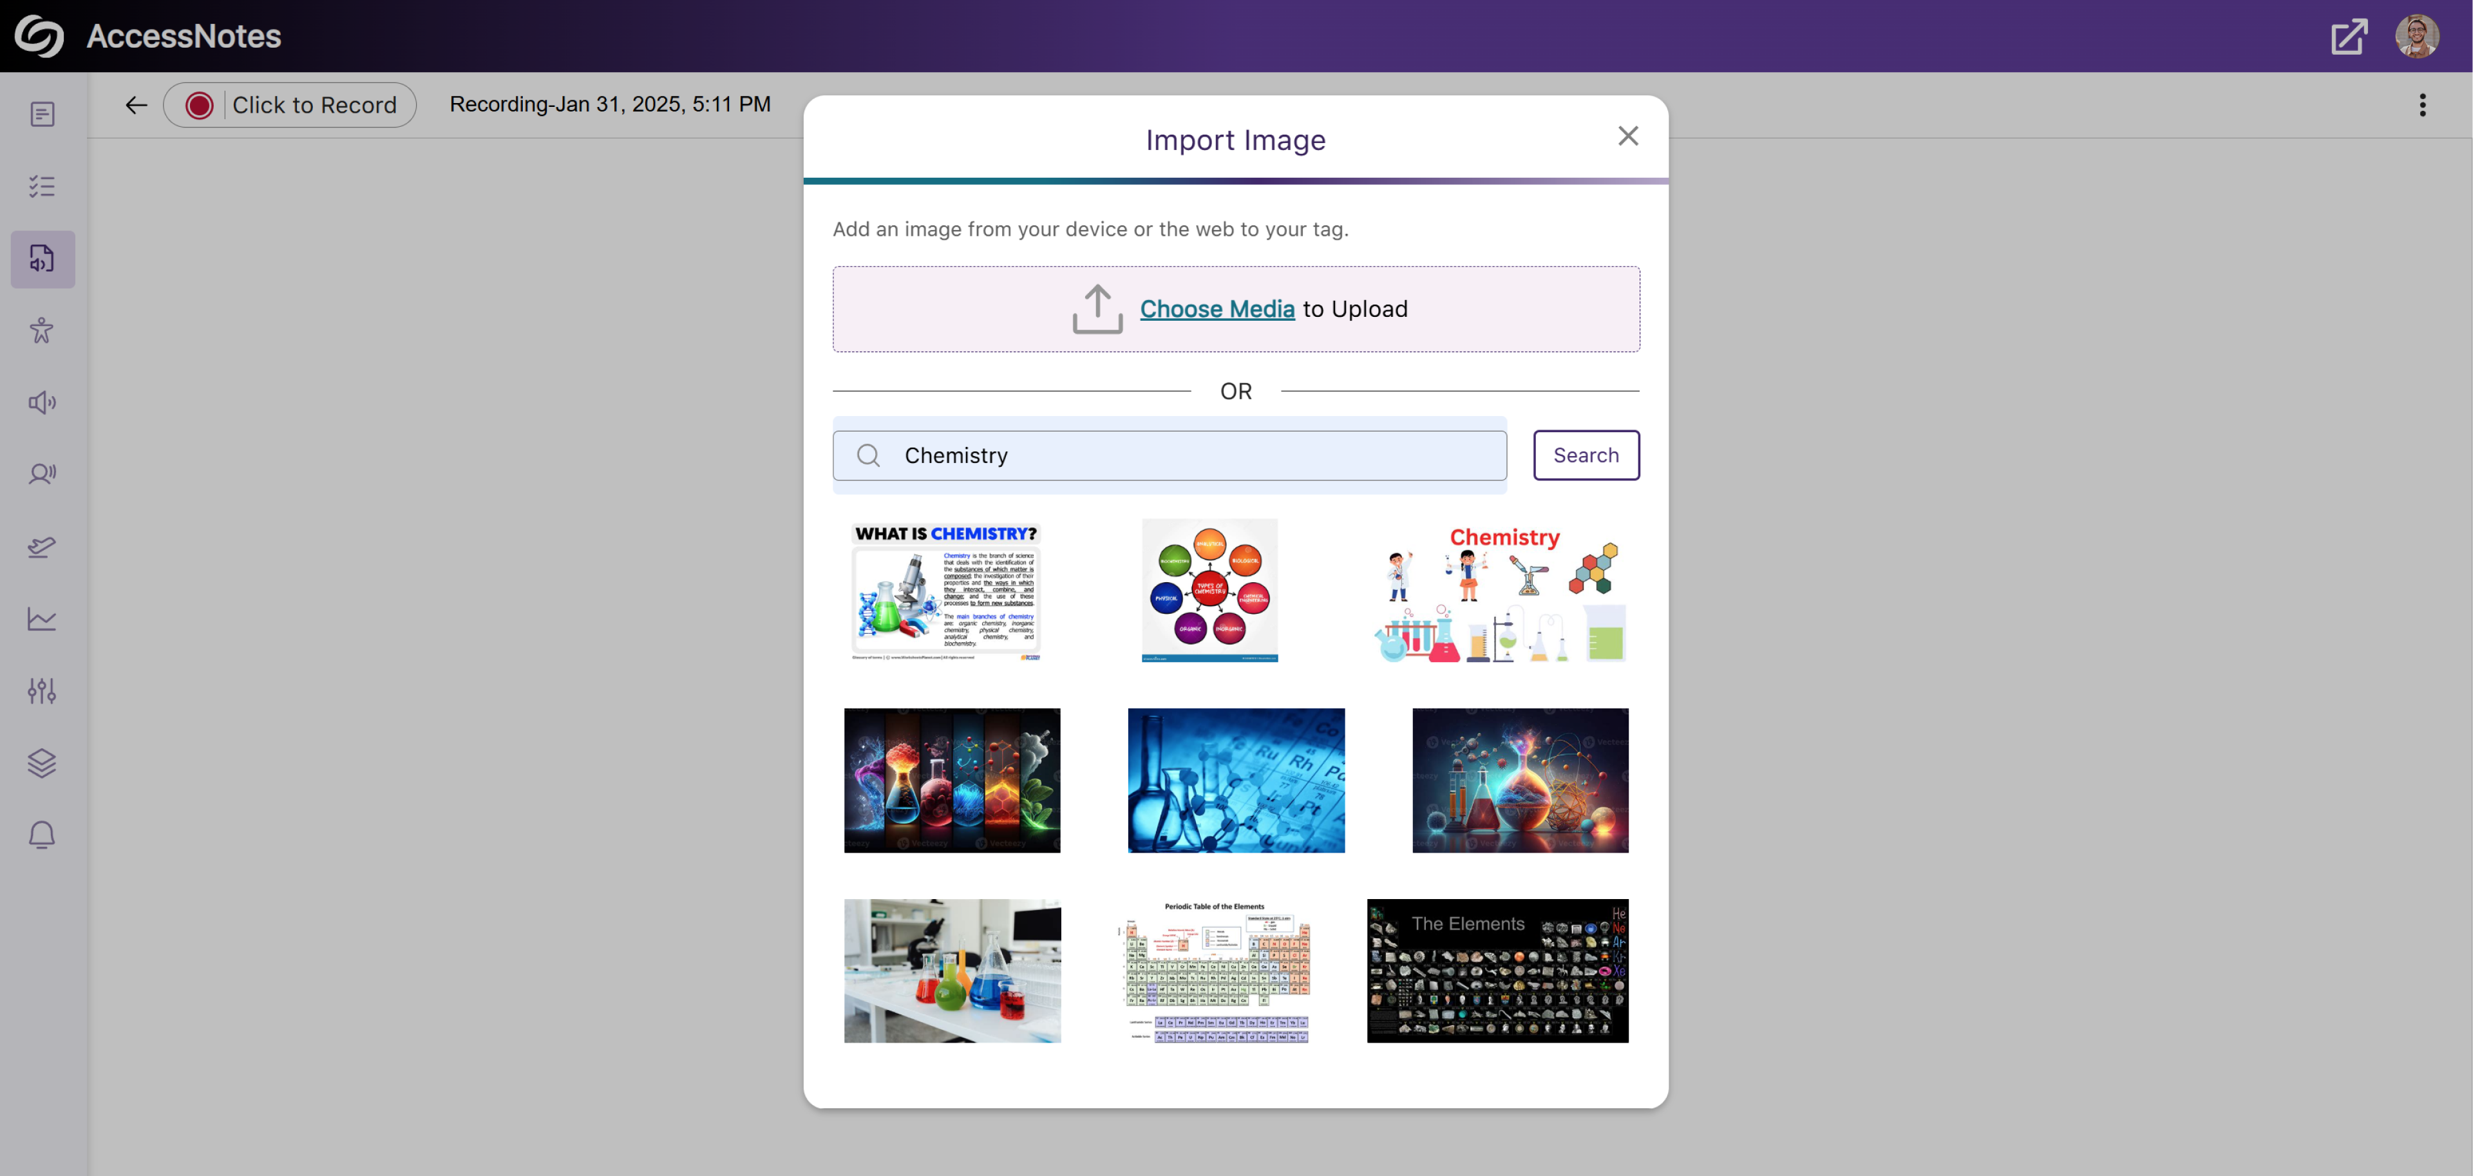Close the Import Image dialog
Screen dimensions: 2473x1176
1627,137
